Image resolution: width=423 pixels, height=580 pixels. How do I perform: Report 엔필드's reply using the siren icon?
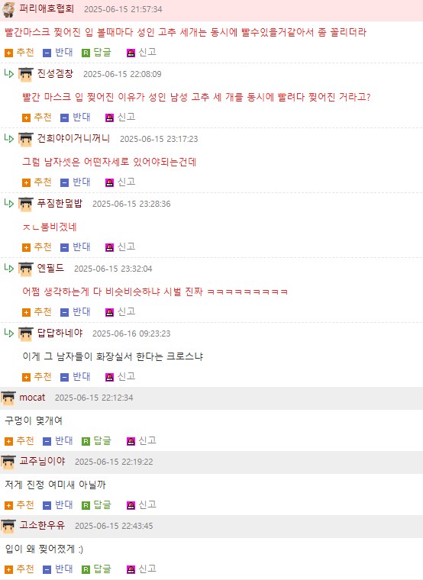coord(109,313)
